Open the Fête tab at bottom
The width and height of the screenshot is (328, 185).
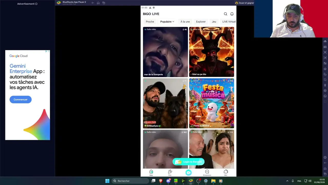(x=170, y=173)
